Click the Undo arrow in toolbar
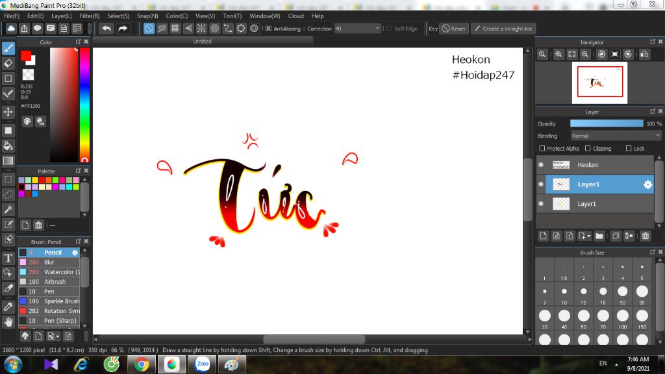Viewport: 665px width, 374px height. coord(107,29)
